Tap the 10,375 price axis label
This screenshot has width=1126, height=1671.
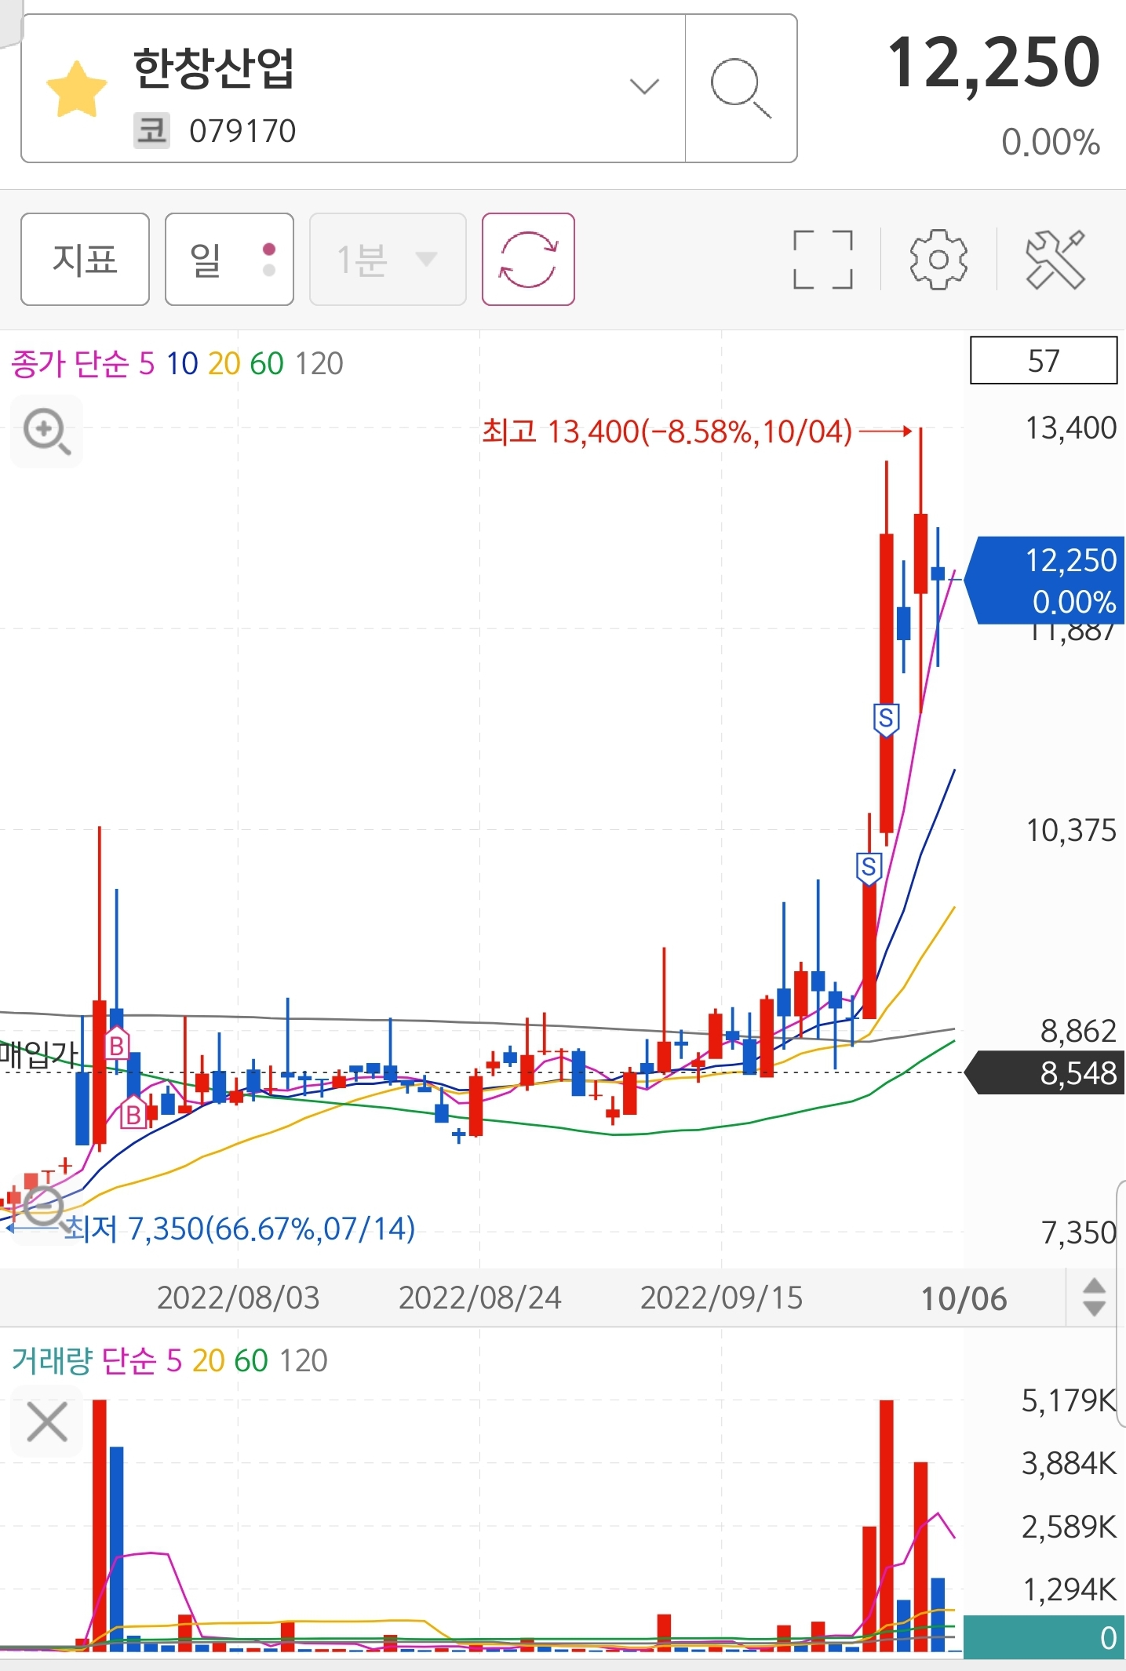click(x=1071, y=830)
